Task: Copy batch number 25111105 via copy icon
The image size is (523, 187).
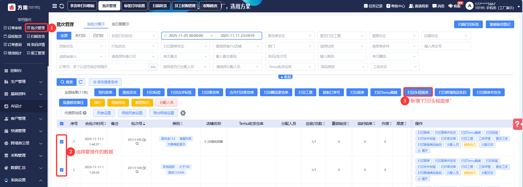Action: (144, 140)
